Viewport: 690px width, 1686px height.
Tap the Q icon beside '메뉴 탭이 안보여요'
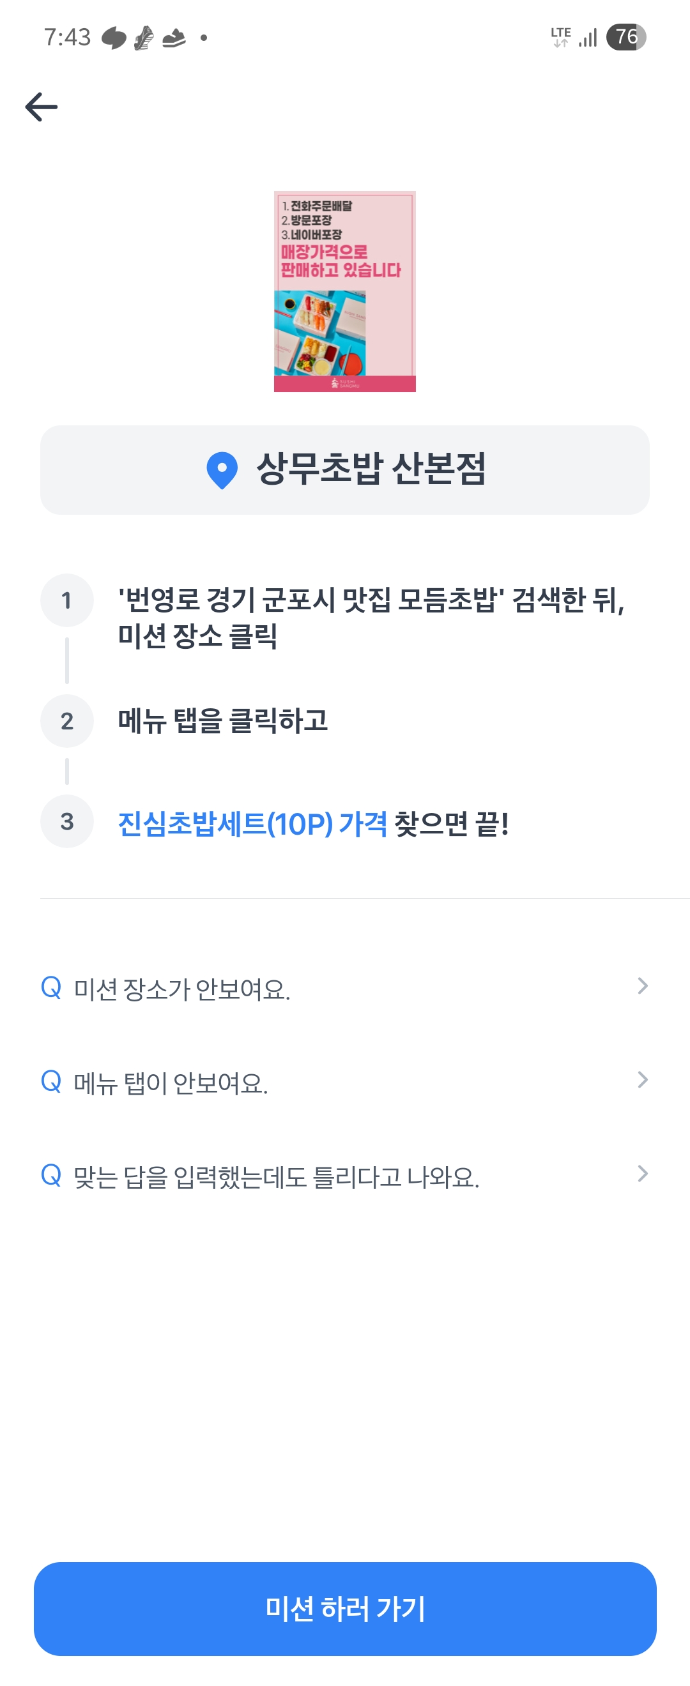click(51, 1081)
